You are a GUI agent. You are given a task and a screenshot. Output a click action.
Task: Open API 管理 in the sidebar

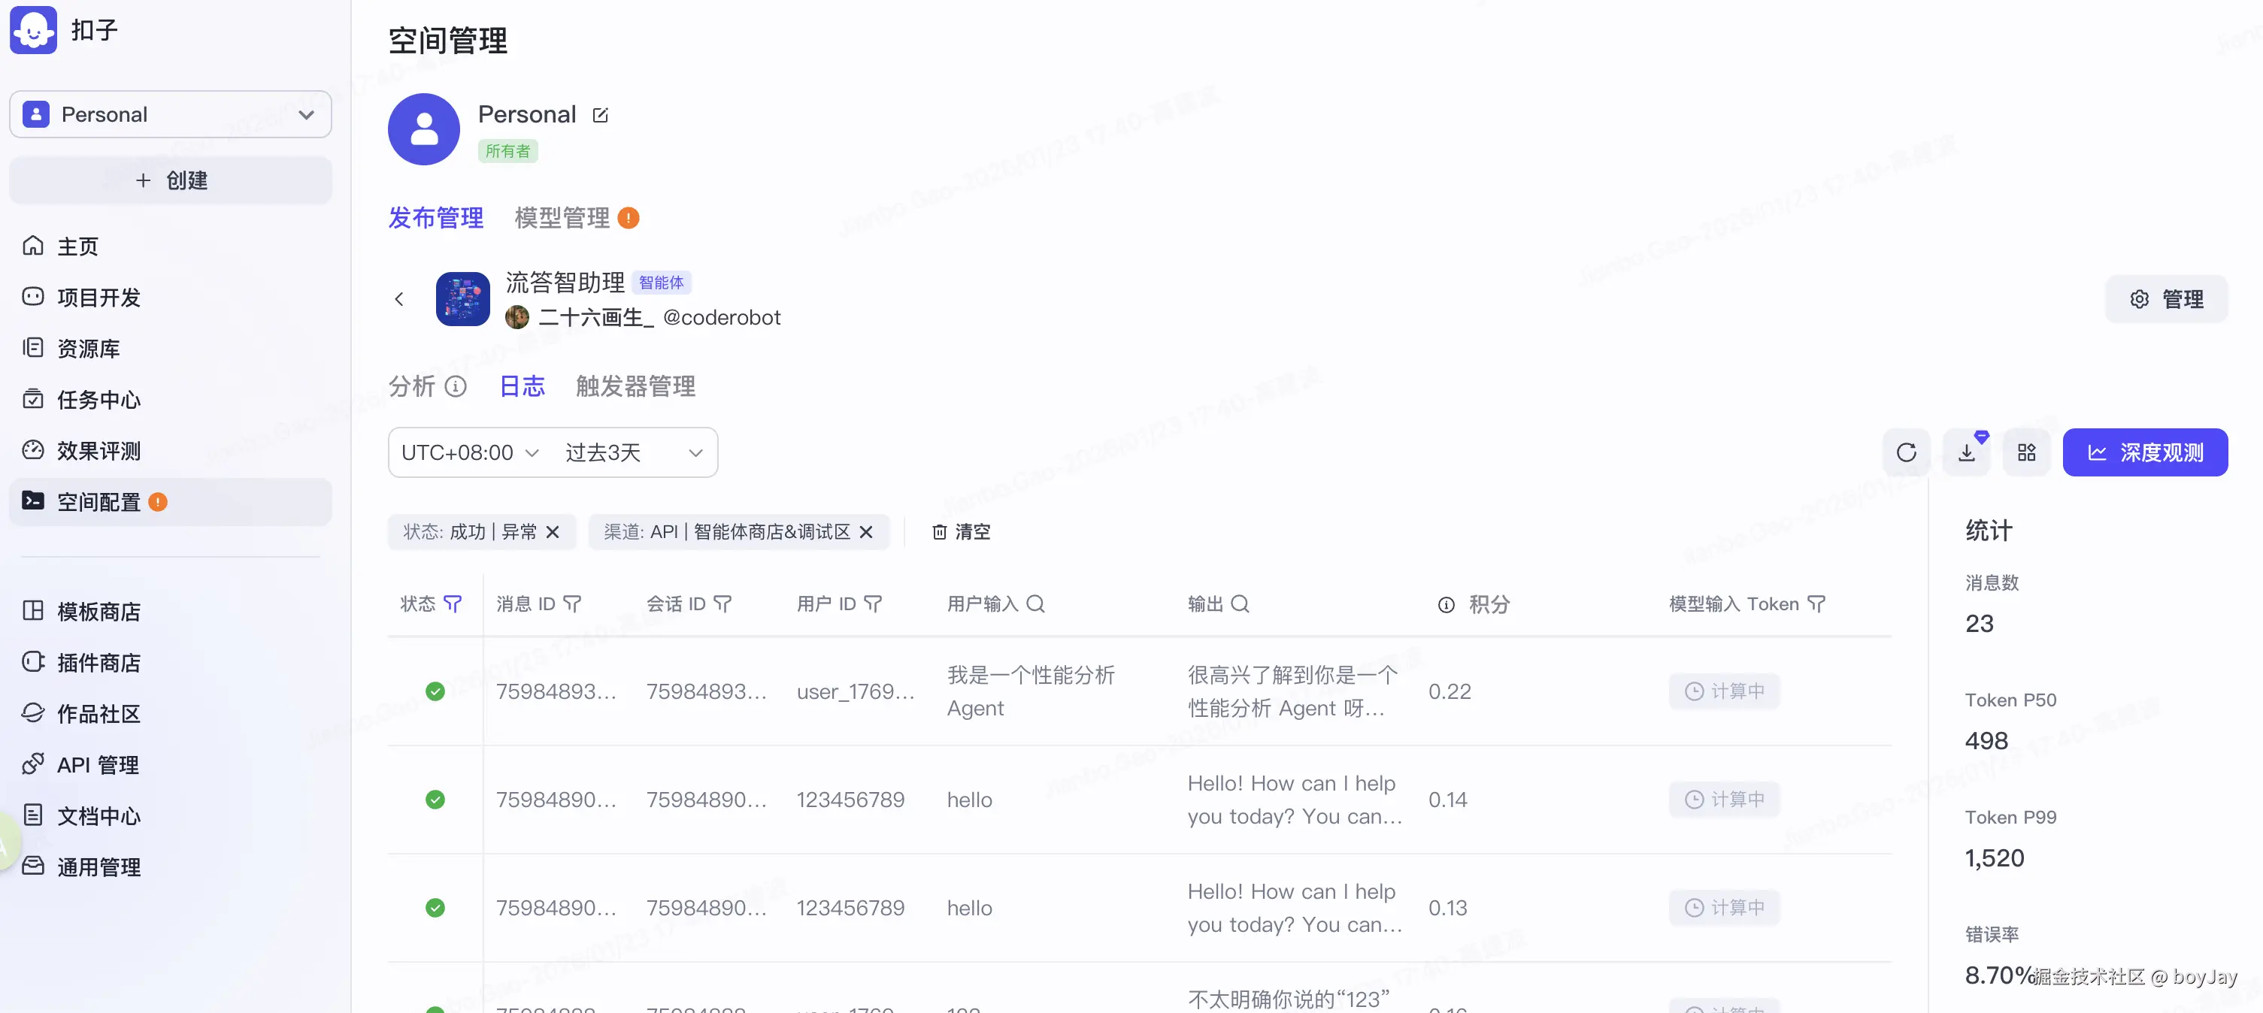pos(98,764)
